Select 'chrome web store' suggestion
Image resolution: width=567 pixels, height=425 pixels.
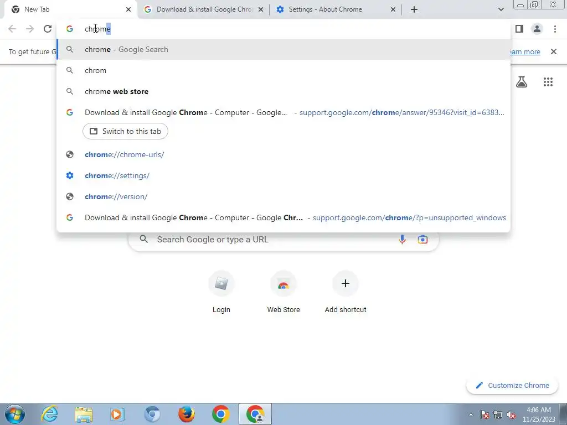pyautogui.click(x=283, y=91)
